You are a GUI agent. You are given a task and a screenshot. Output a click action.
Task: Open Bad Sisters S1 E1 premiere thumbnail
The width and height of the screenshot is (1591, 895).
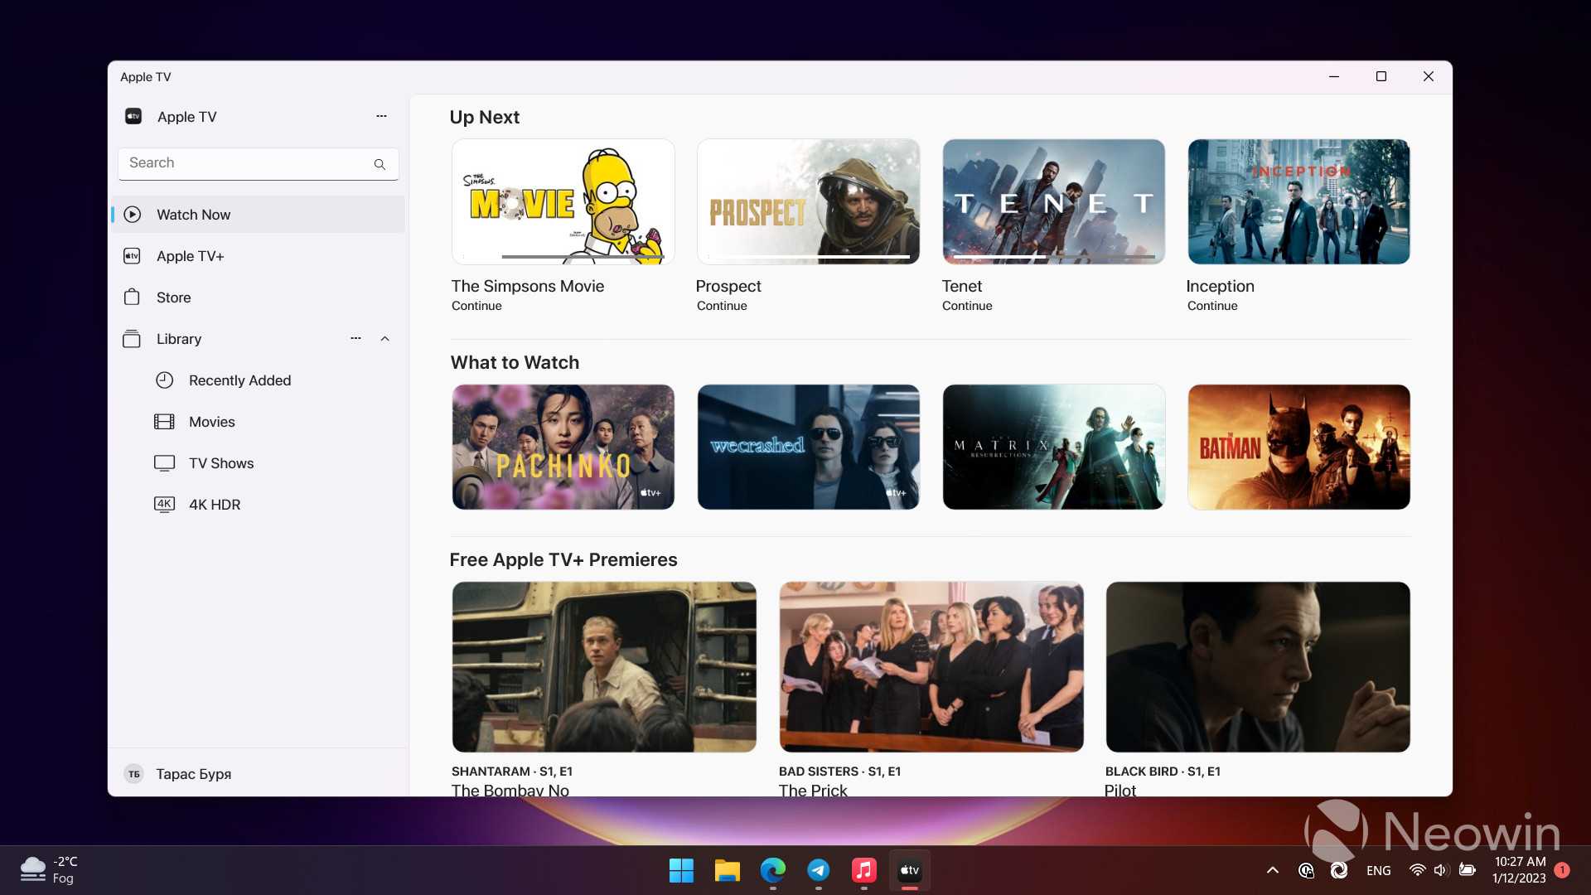[x=931, y=667]
